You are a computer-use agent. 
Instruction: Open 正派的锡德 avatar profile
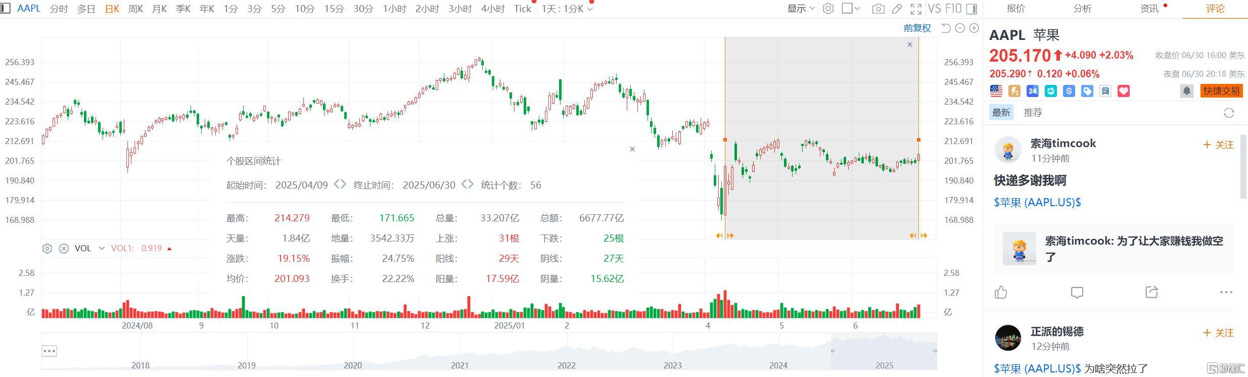pos(1008,338)
